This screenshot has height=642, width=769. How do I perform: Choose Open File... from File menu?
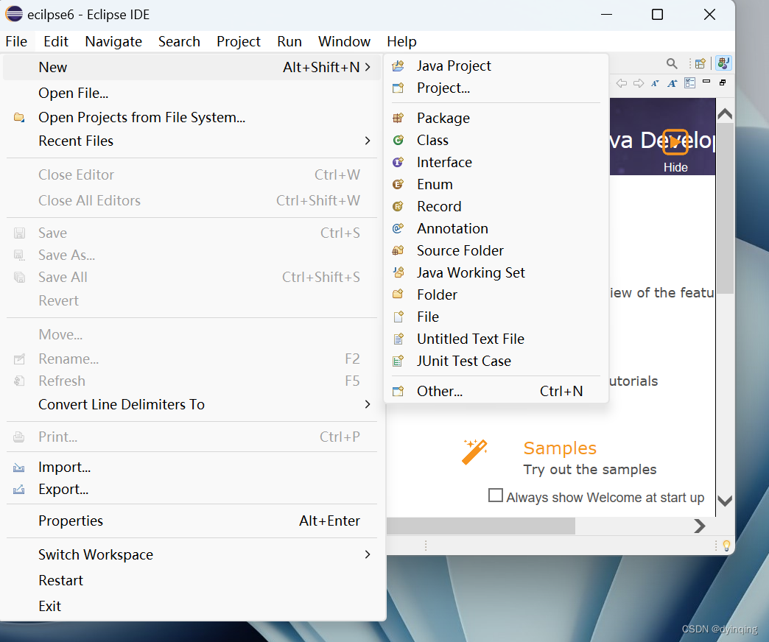point(192,93)
